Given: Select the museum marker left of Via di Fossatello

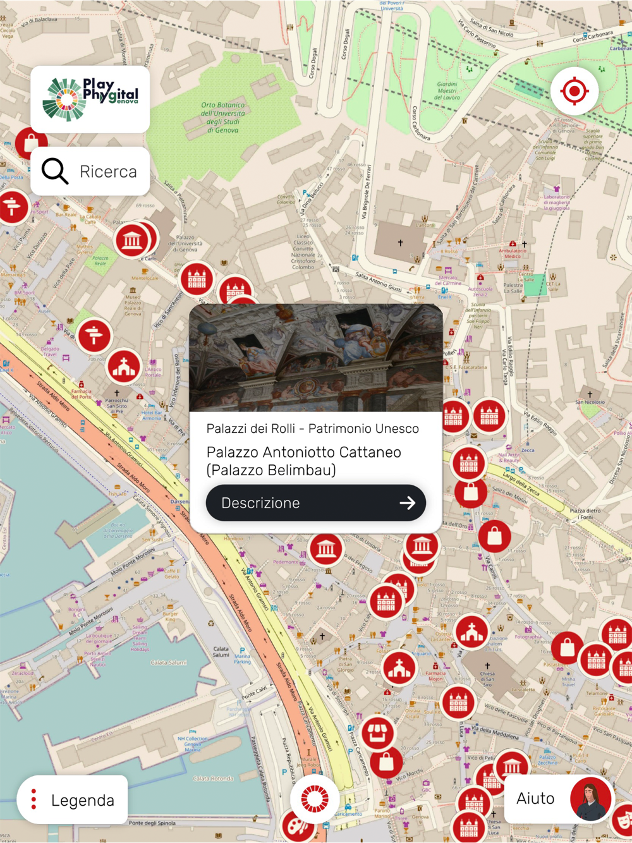Looking at the screenshot, I should 326,549.
